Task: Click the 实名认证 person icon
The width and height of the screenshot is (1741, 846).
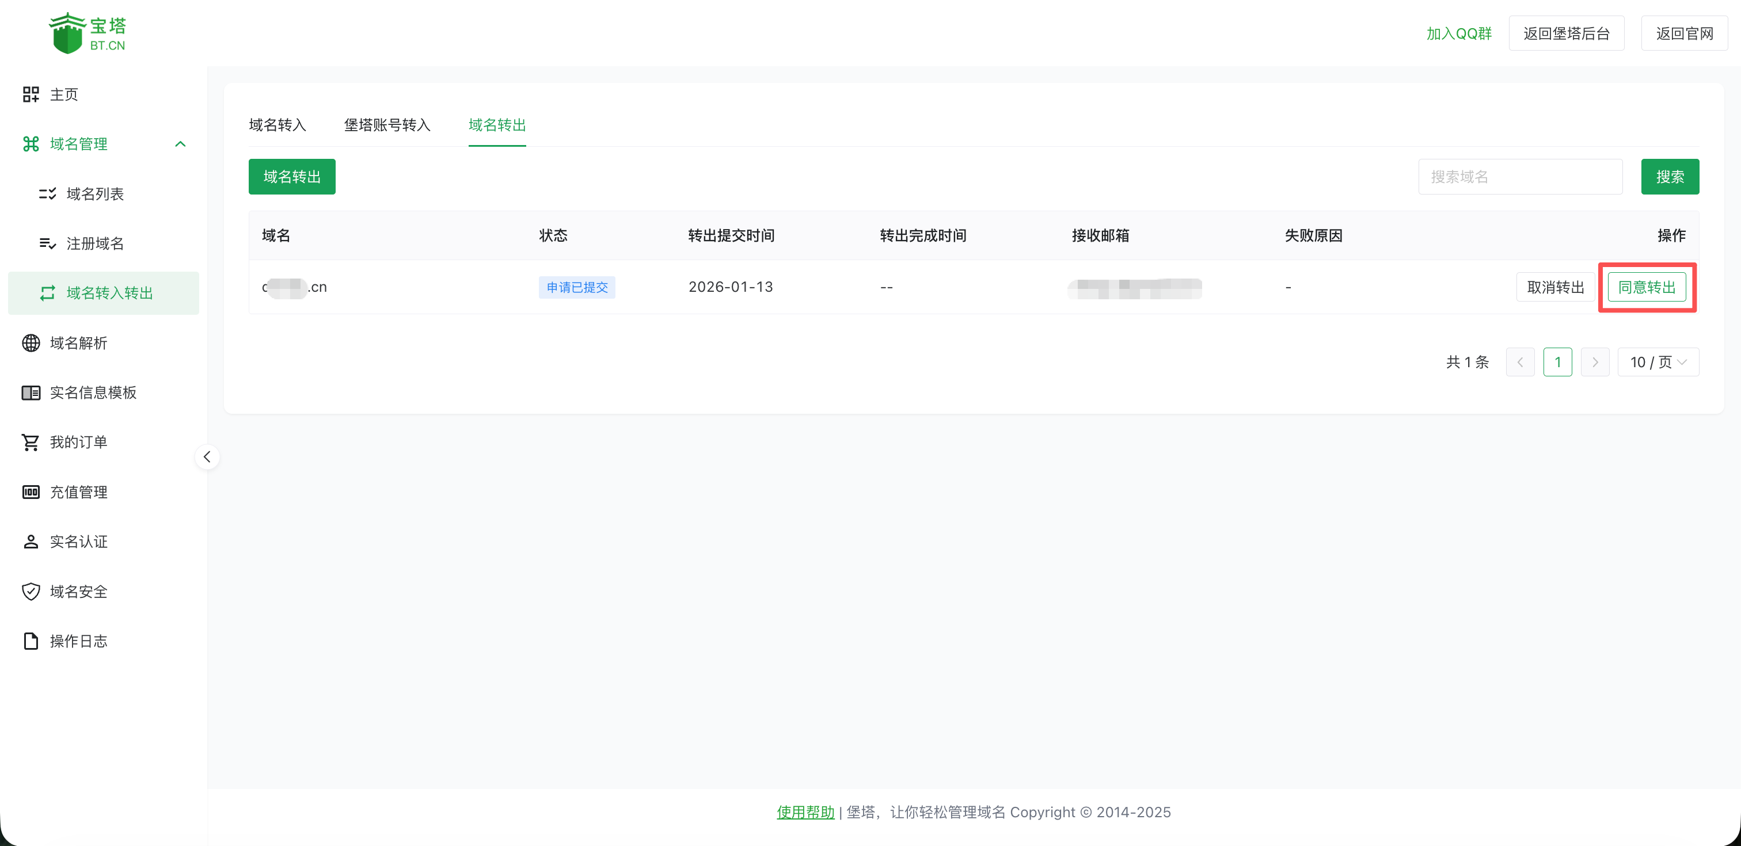Action: pos(31,541)
